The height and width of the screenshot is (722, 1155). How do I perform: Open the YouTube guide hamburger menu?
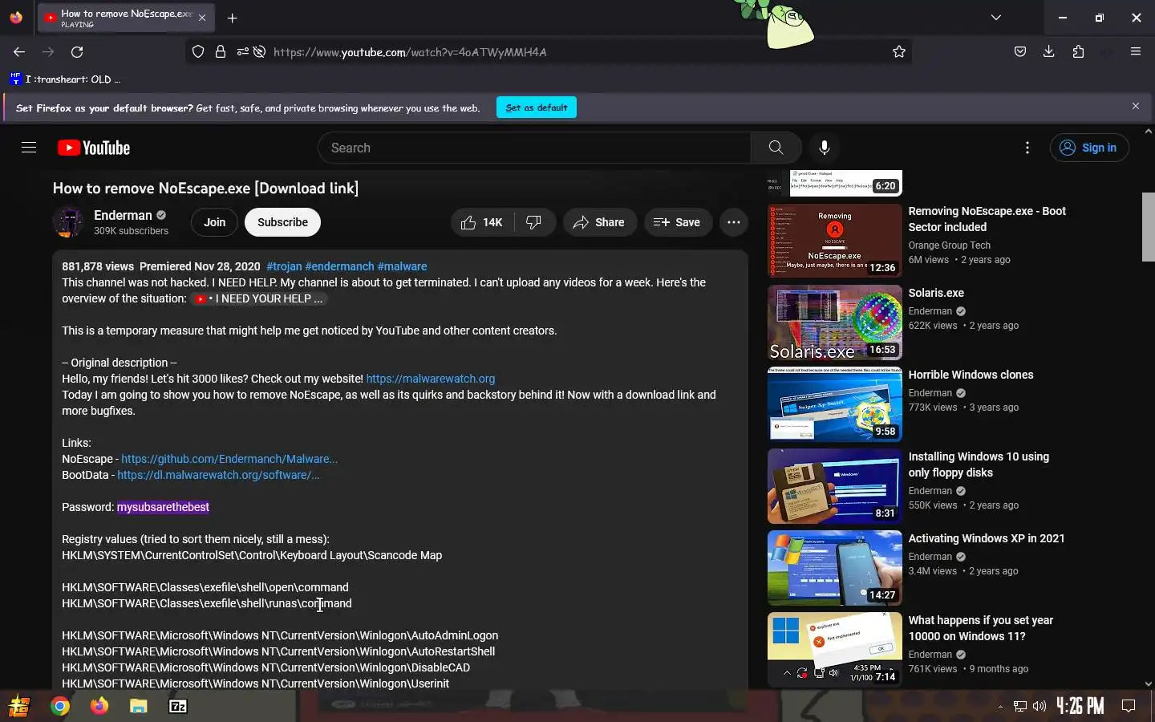pos(29,148)
